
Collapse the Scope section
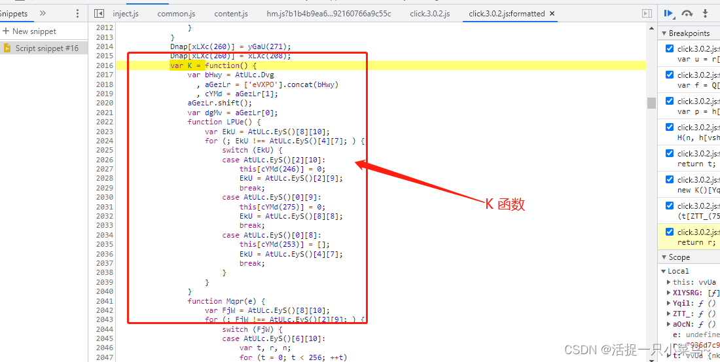pyautogui.click(x=664, y=257)
